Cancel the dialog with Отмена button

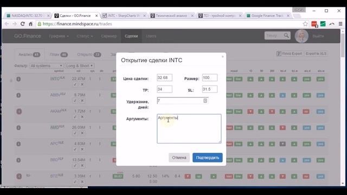[x=179, y=158]
